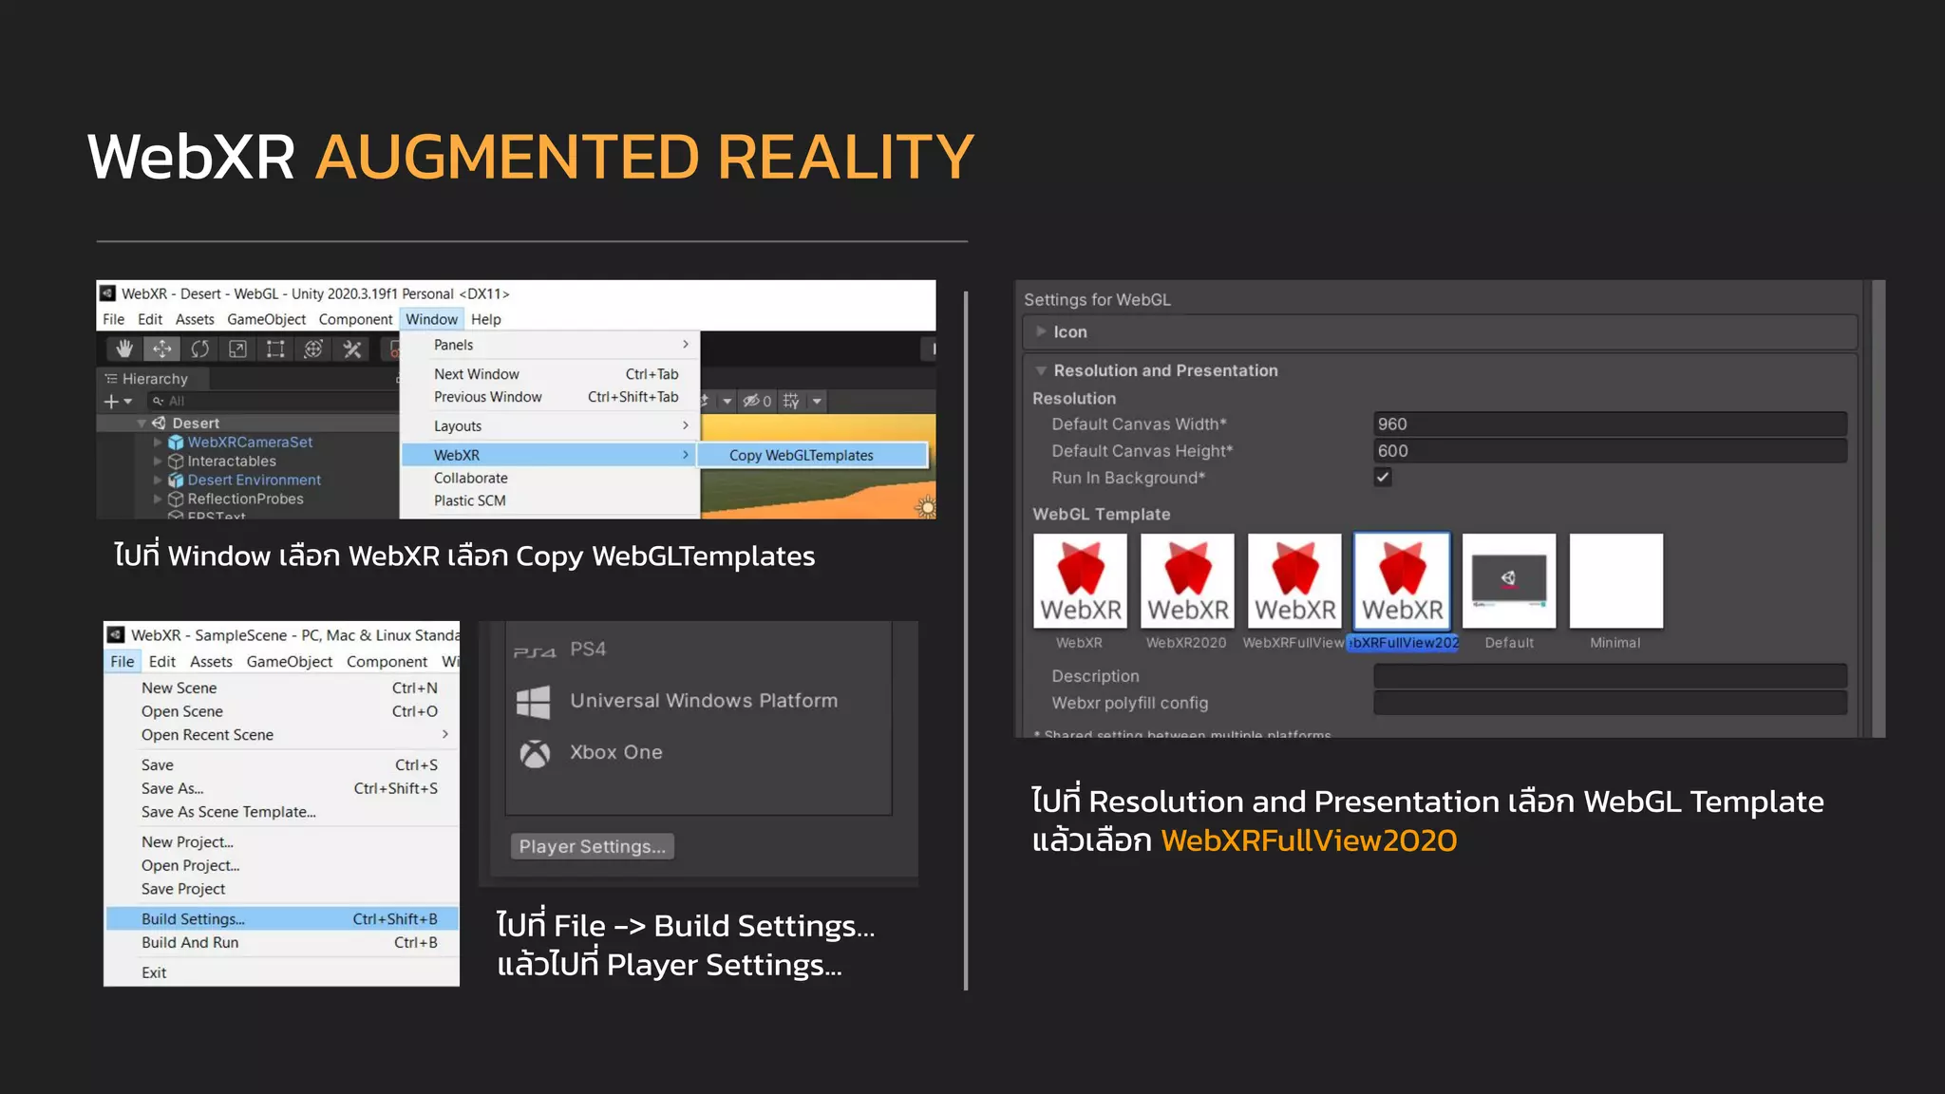Open the File menu in SampleScene window
1945x1094 pixels.
(123, 661)
